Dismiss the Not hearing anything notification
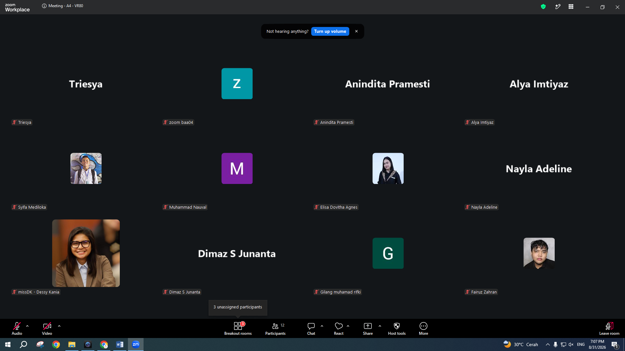This screenshot has height=351, width=625. click(x=356, y=31)
